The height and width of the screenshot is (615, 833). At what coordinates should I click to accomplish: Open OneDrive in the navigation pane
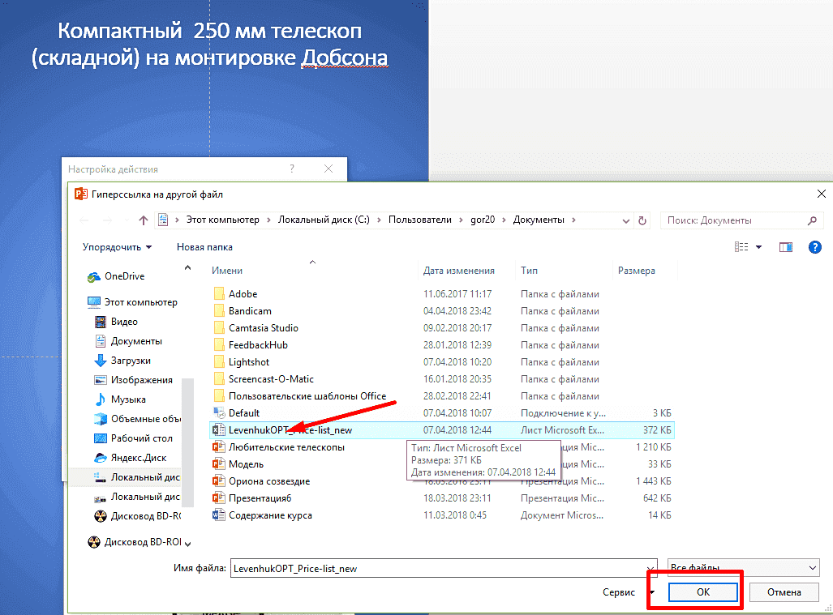124,276
